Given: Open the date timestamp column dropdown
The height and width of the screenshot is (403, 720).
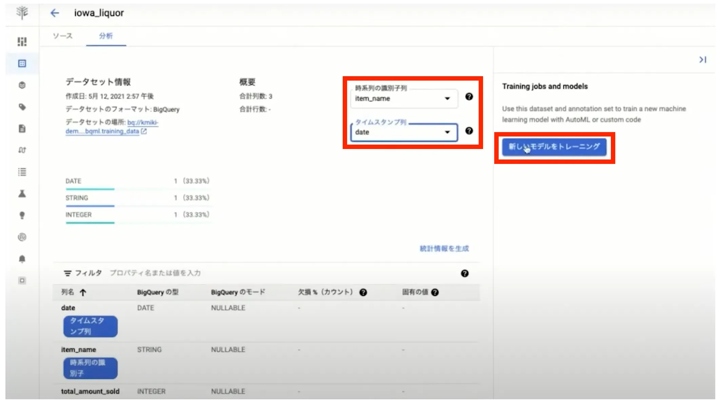Looking at the screenshot, I should (404, 132).
